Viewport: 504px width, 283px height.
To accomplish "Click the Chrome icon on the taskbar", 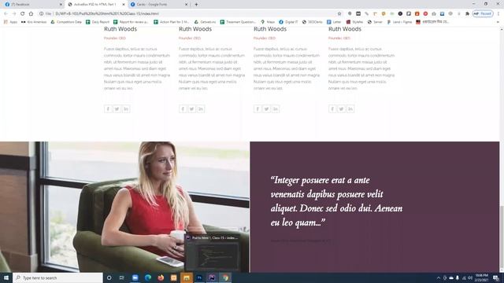I will tap(225, 277).
